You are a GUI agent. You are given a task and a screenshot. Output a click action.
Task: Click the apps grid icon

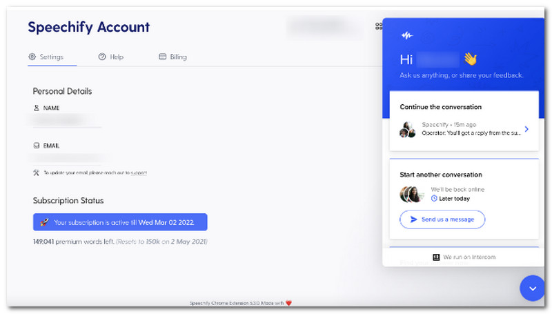(379, 26)
